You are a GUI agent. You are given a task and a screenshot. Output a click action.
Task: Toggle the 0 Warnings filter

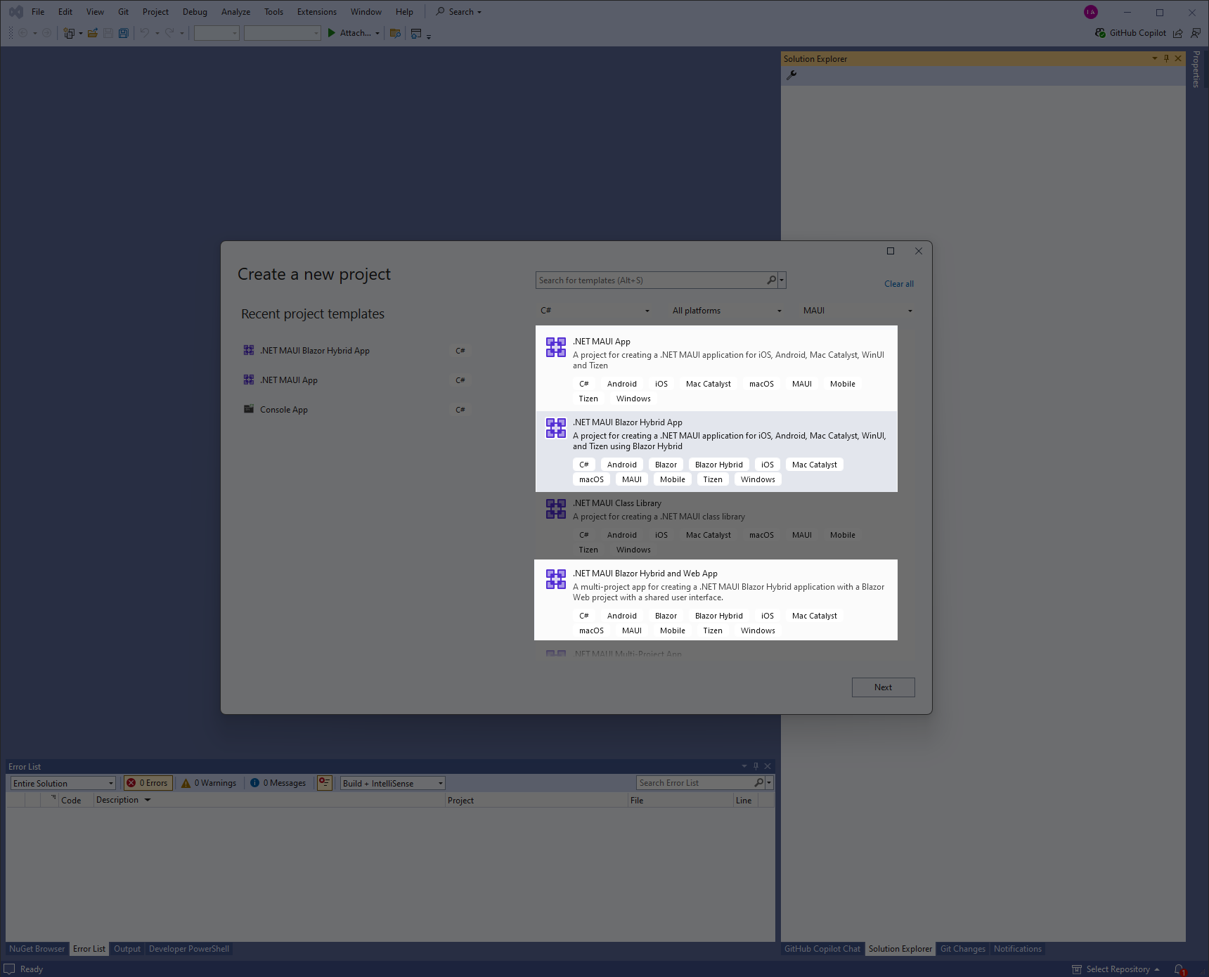point(209,783)
